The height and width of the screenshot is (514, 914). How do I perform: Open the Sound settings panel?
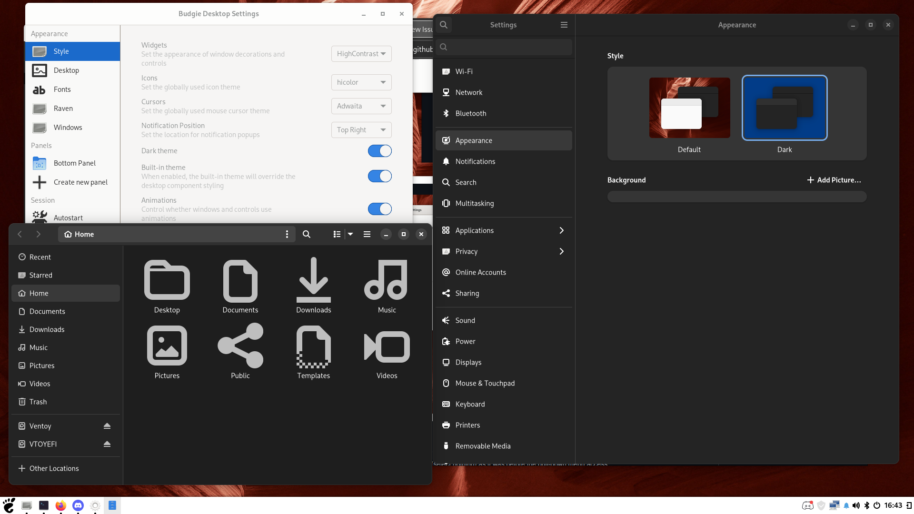click(x=465, y=320)
